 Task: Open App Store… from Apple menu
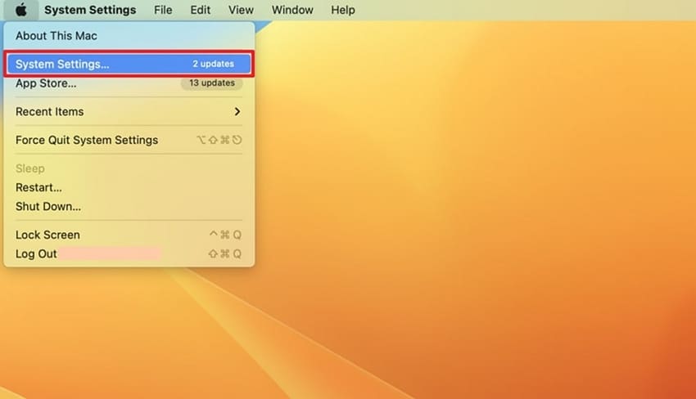[x=129, y=83]
